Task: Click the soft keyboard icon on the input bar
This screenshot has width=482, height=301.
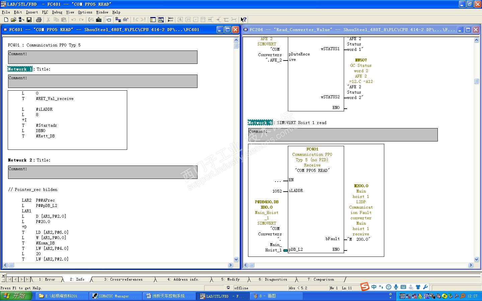Action: pyautogui.click(x=403, y=287)
